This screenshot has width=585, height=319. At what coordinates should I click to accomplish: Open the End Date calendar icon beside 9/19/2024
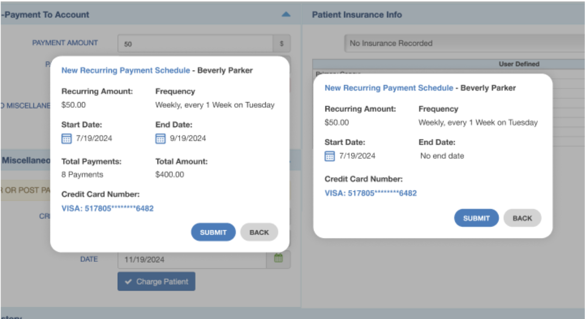coord(160,138)
